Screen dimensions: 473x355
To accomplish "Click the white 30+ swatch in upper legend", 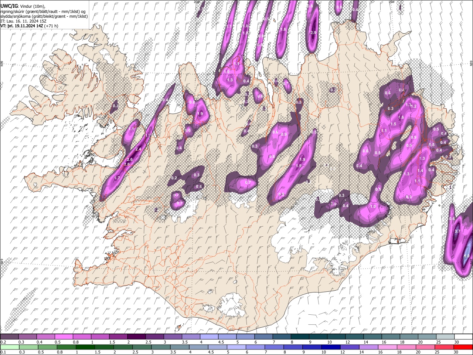I will [463, 337].
